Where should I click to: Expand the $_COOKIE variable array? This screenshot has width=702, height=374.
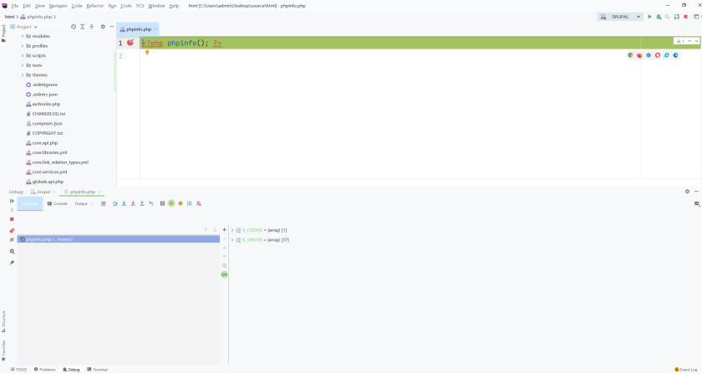coord(232,230)
